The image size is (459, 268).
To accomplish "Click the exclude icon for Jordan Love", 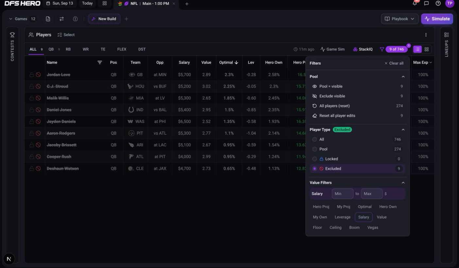I will tap(38, 75).
